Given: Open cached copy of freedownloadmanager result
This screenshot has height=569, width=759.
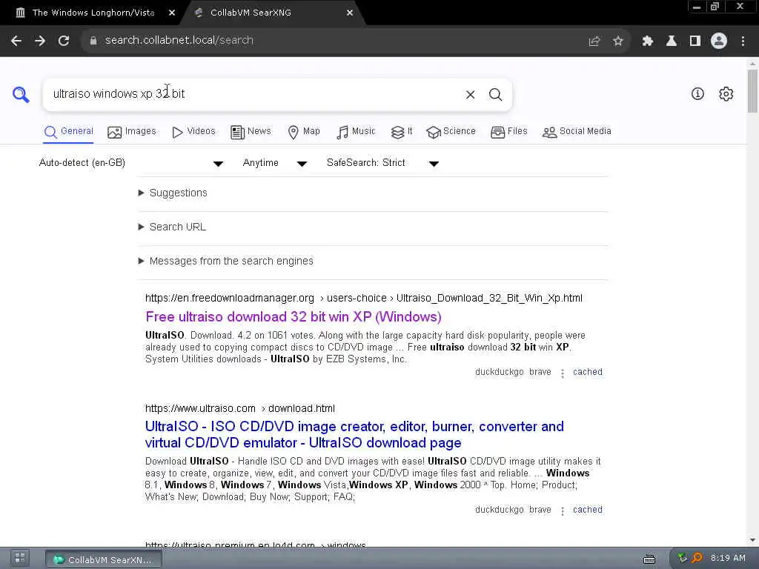Looking at the screenshot, I should (x=588, y=372).
